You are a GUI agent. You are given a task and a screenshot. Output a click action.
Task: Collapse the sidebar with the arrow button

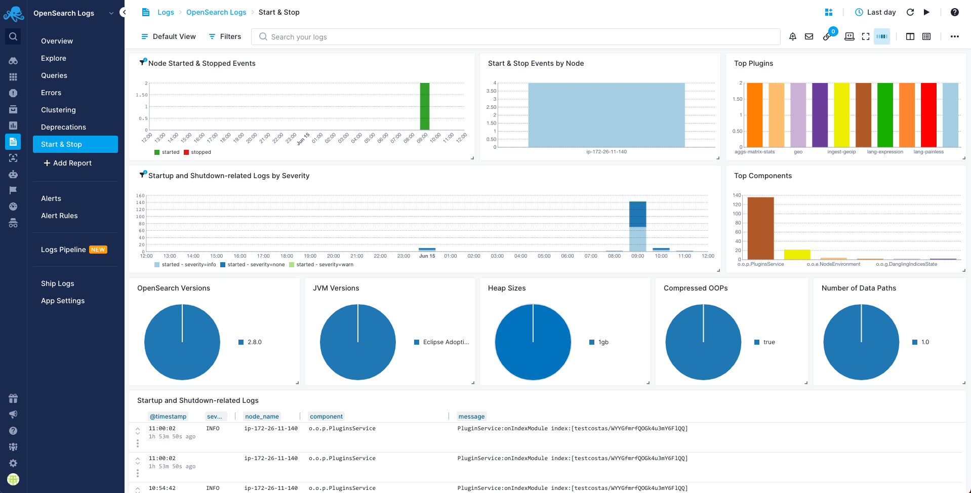click(124, 12)
